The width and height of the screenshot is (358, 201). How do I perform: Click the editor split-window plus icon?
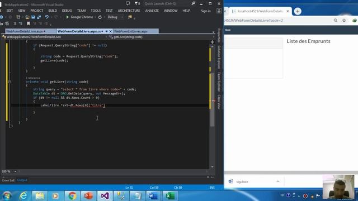212,42
